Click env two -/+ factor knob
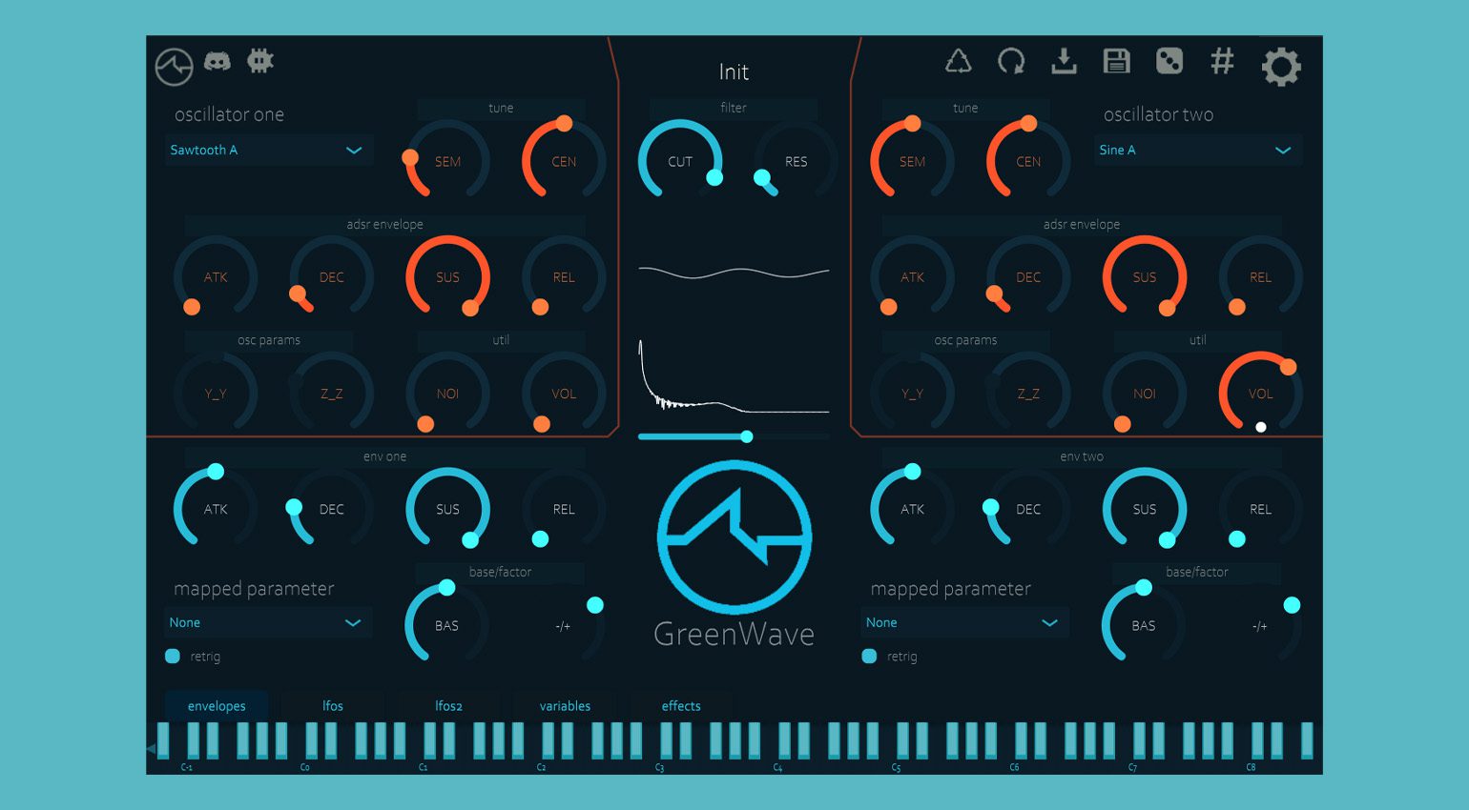The image size is (1469, 810). pos(1259,625)
